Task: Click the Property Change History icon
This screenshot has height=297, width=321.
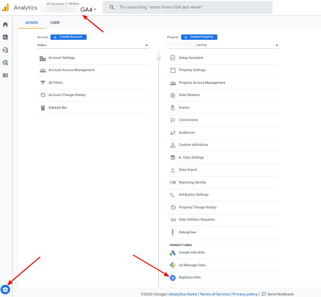Action: pos(173,207)
